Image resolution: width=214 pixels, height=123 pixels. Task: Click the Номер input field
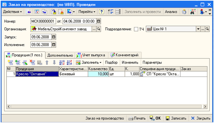click(x=43, y=21)
